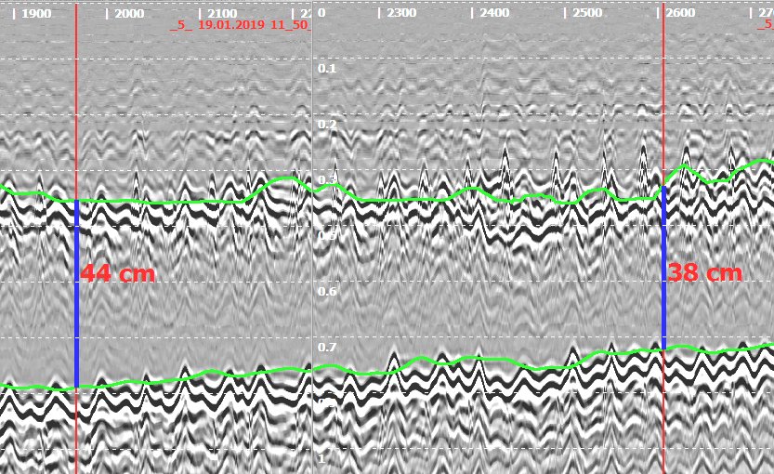Screen dimensions: 774x474
Task: Select the blue measurement bar beside 44 cm
Action: [x=76, y=294]
